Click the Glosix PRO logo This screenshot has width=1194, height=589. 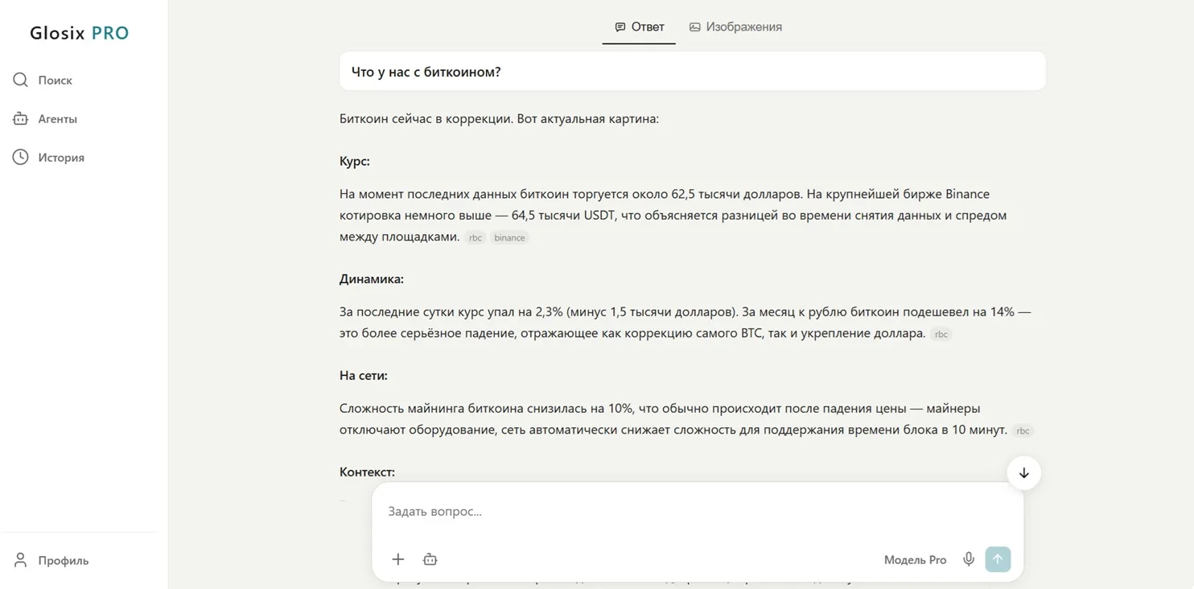point(80,33)
